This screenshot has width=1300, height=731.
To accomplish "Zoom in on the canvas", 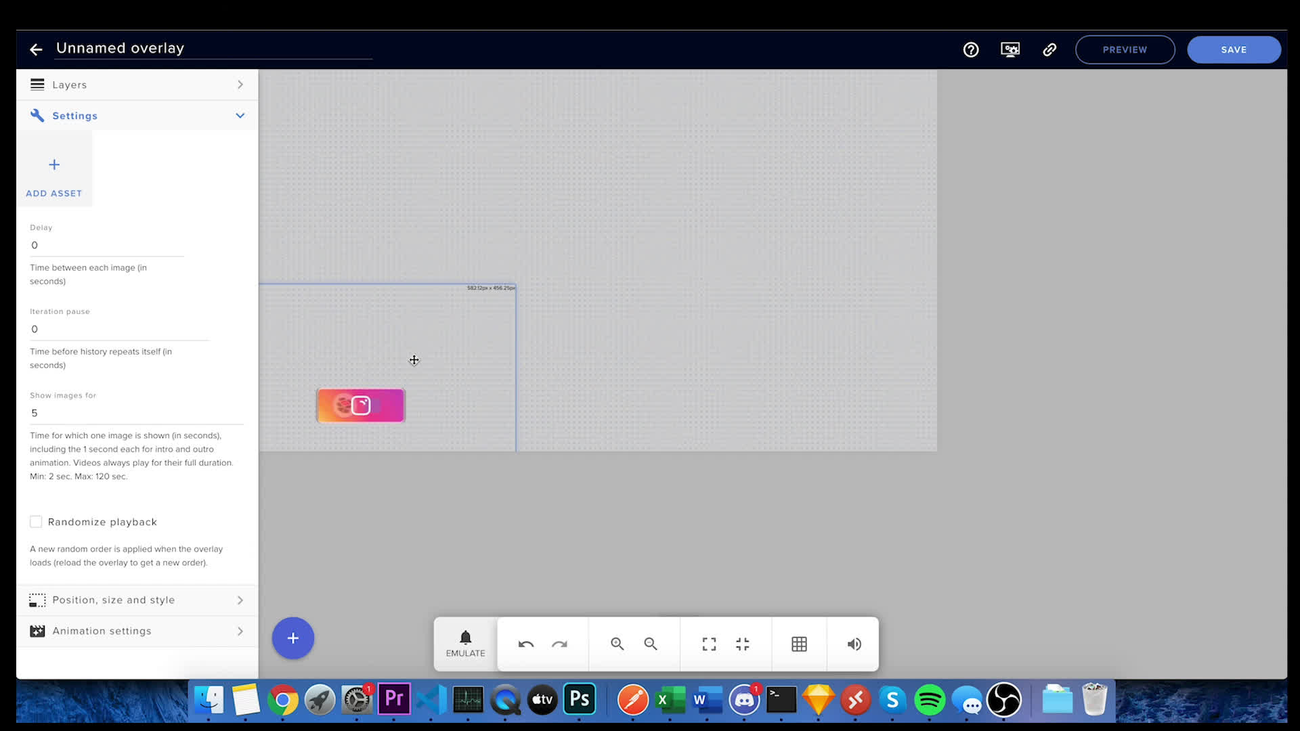I will (617, 644).
